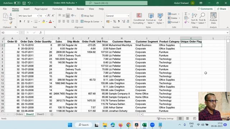Viewport: 230px width, 129px height.
Task: Click the Analyze Data icon
Action: tap(213, 18)
